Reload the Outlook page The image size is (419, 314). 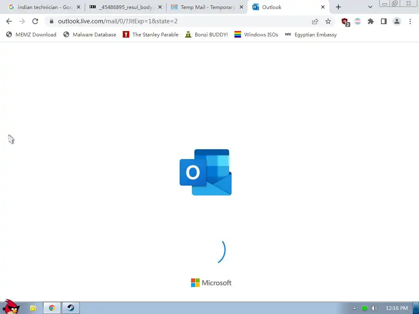[x=35, y=21]
